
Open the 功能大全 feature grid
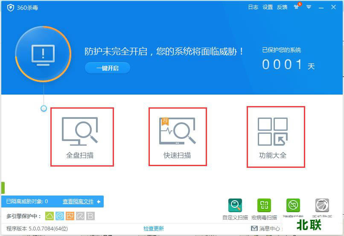tap(276, 137)
